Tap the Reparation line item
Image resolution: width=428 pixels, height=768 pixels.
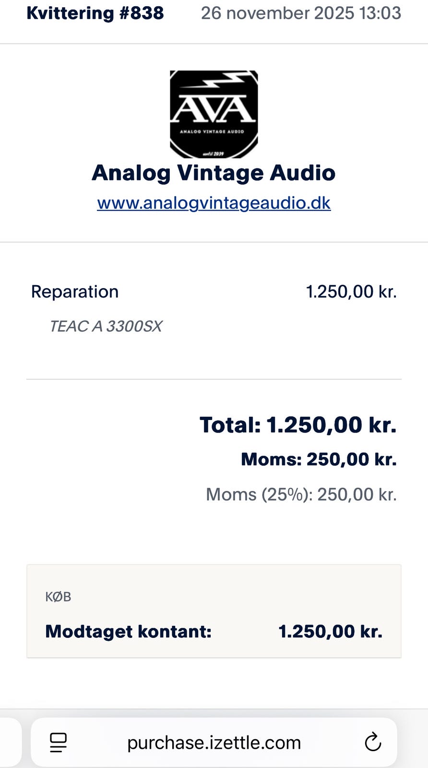(75, 292)
